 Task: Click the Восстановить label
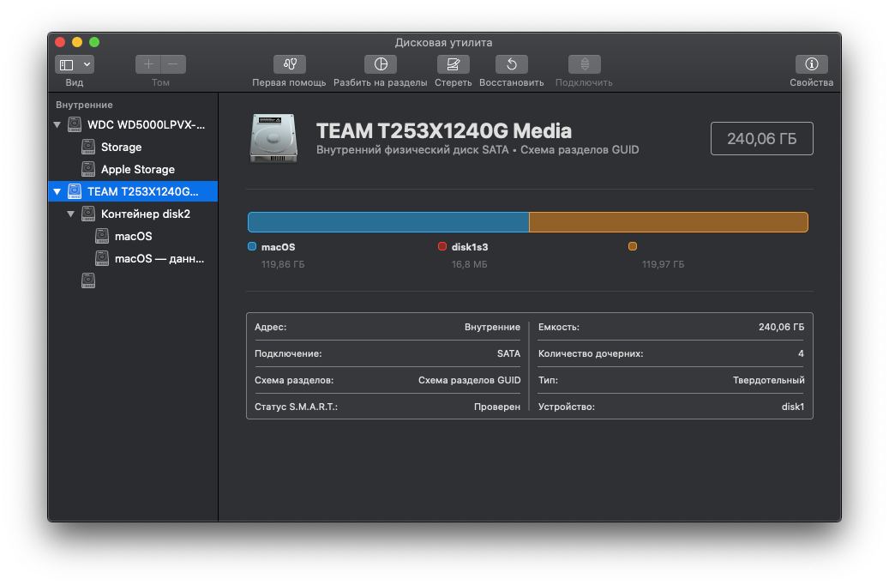[512, 82]
